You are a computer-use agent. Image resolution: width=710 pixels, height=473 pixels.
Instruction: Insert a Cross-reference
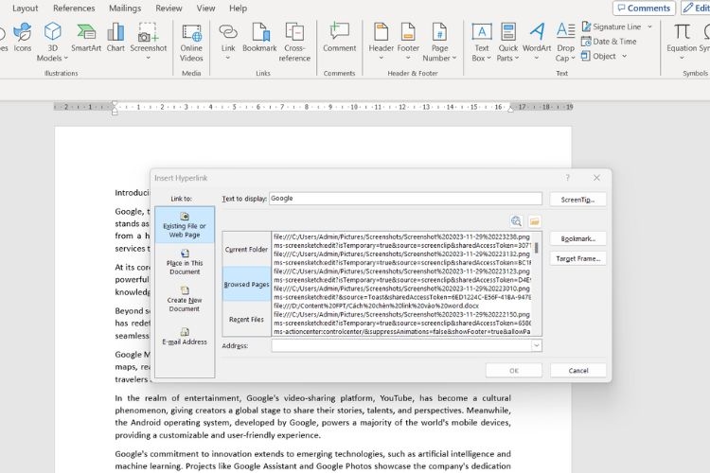pos(294,43)
